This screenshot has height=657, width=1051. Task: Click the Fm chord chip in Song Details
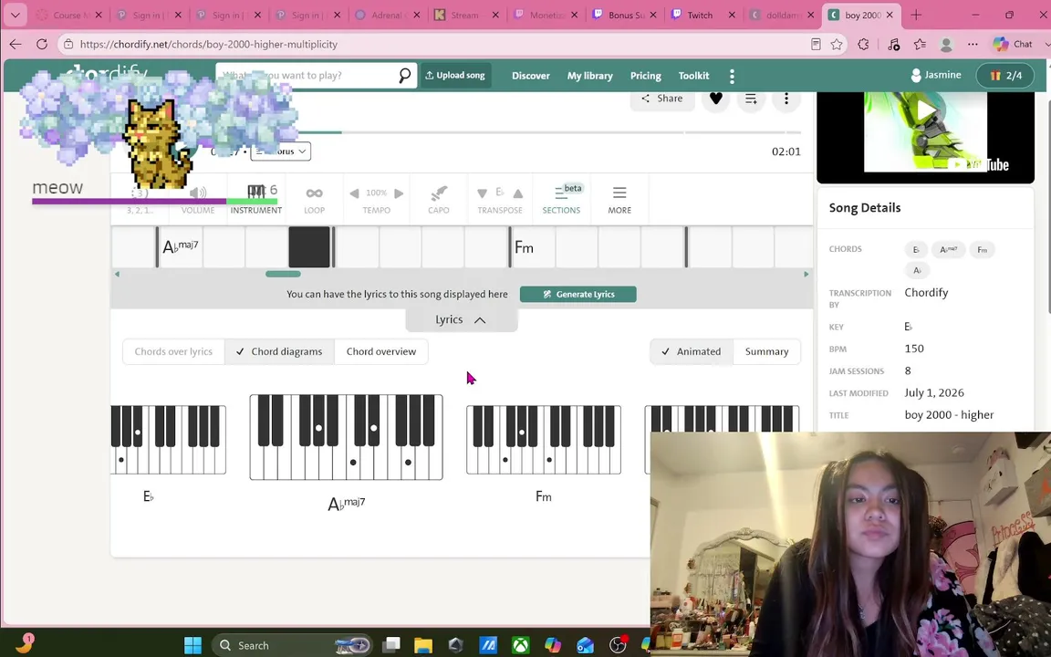[x=982, y=249]
